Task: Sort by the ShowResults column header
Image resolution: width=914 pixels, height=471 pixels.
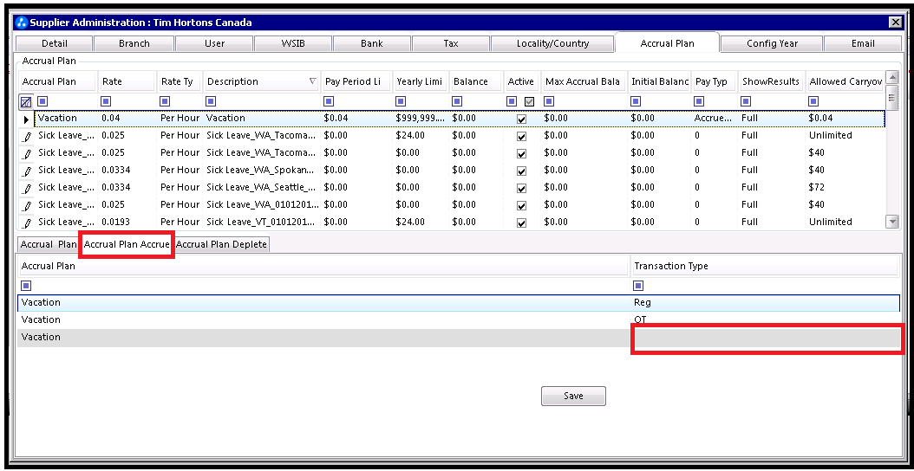Action: tap(771, 81)
